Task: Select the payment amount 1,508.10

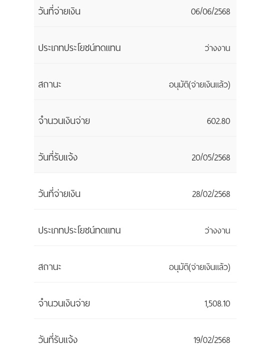Action: (x=217, y=303)
